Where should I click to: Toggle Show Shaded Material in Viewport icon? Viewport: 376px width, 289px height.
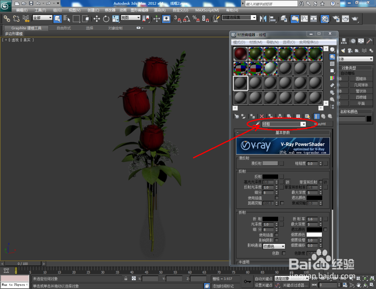tap(307, 116)
